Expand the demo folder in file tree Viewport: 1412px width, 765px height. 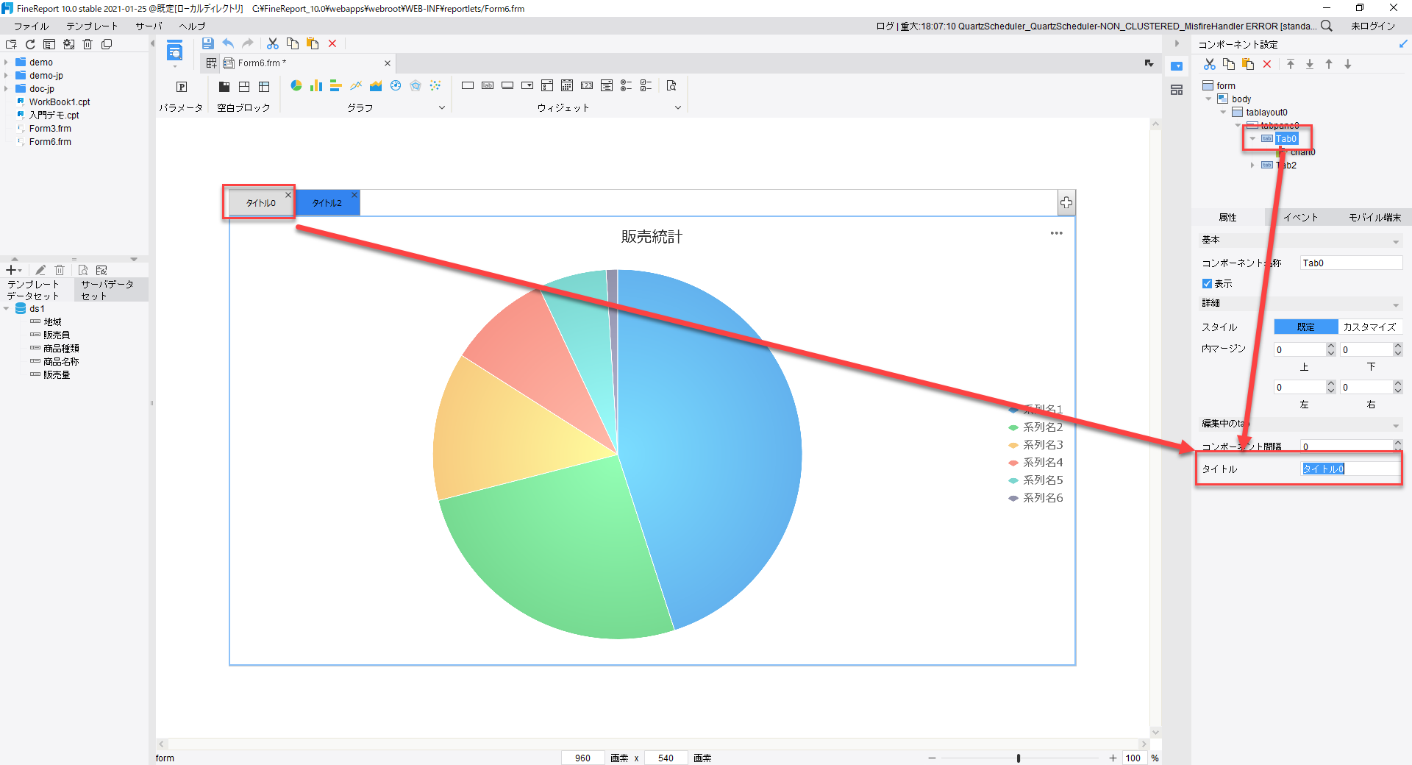7,63
